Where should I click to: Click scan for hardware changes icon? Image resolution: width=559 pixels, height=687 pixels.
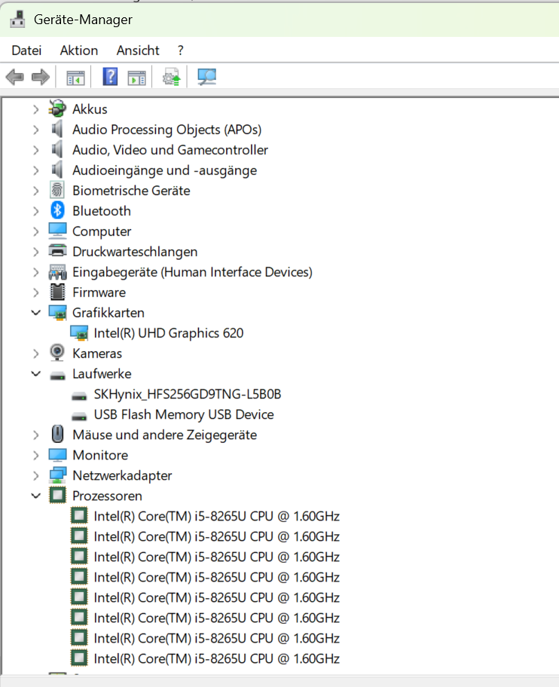[x=206, y=77]
